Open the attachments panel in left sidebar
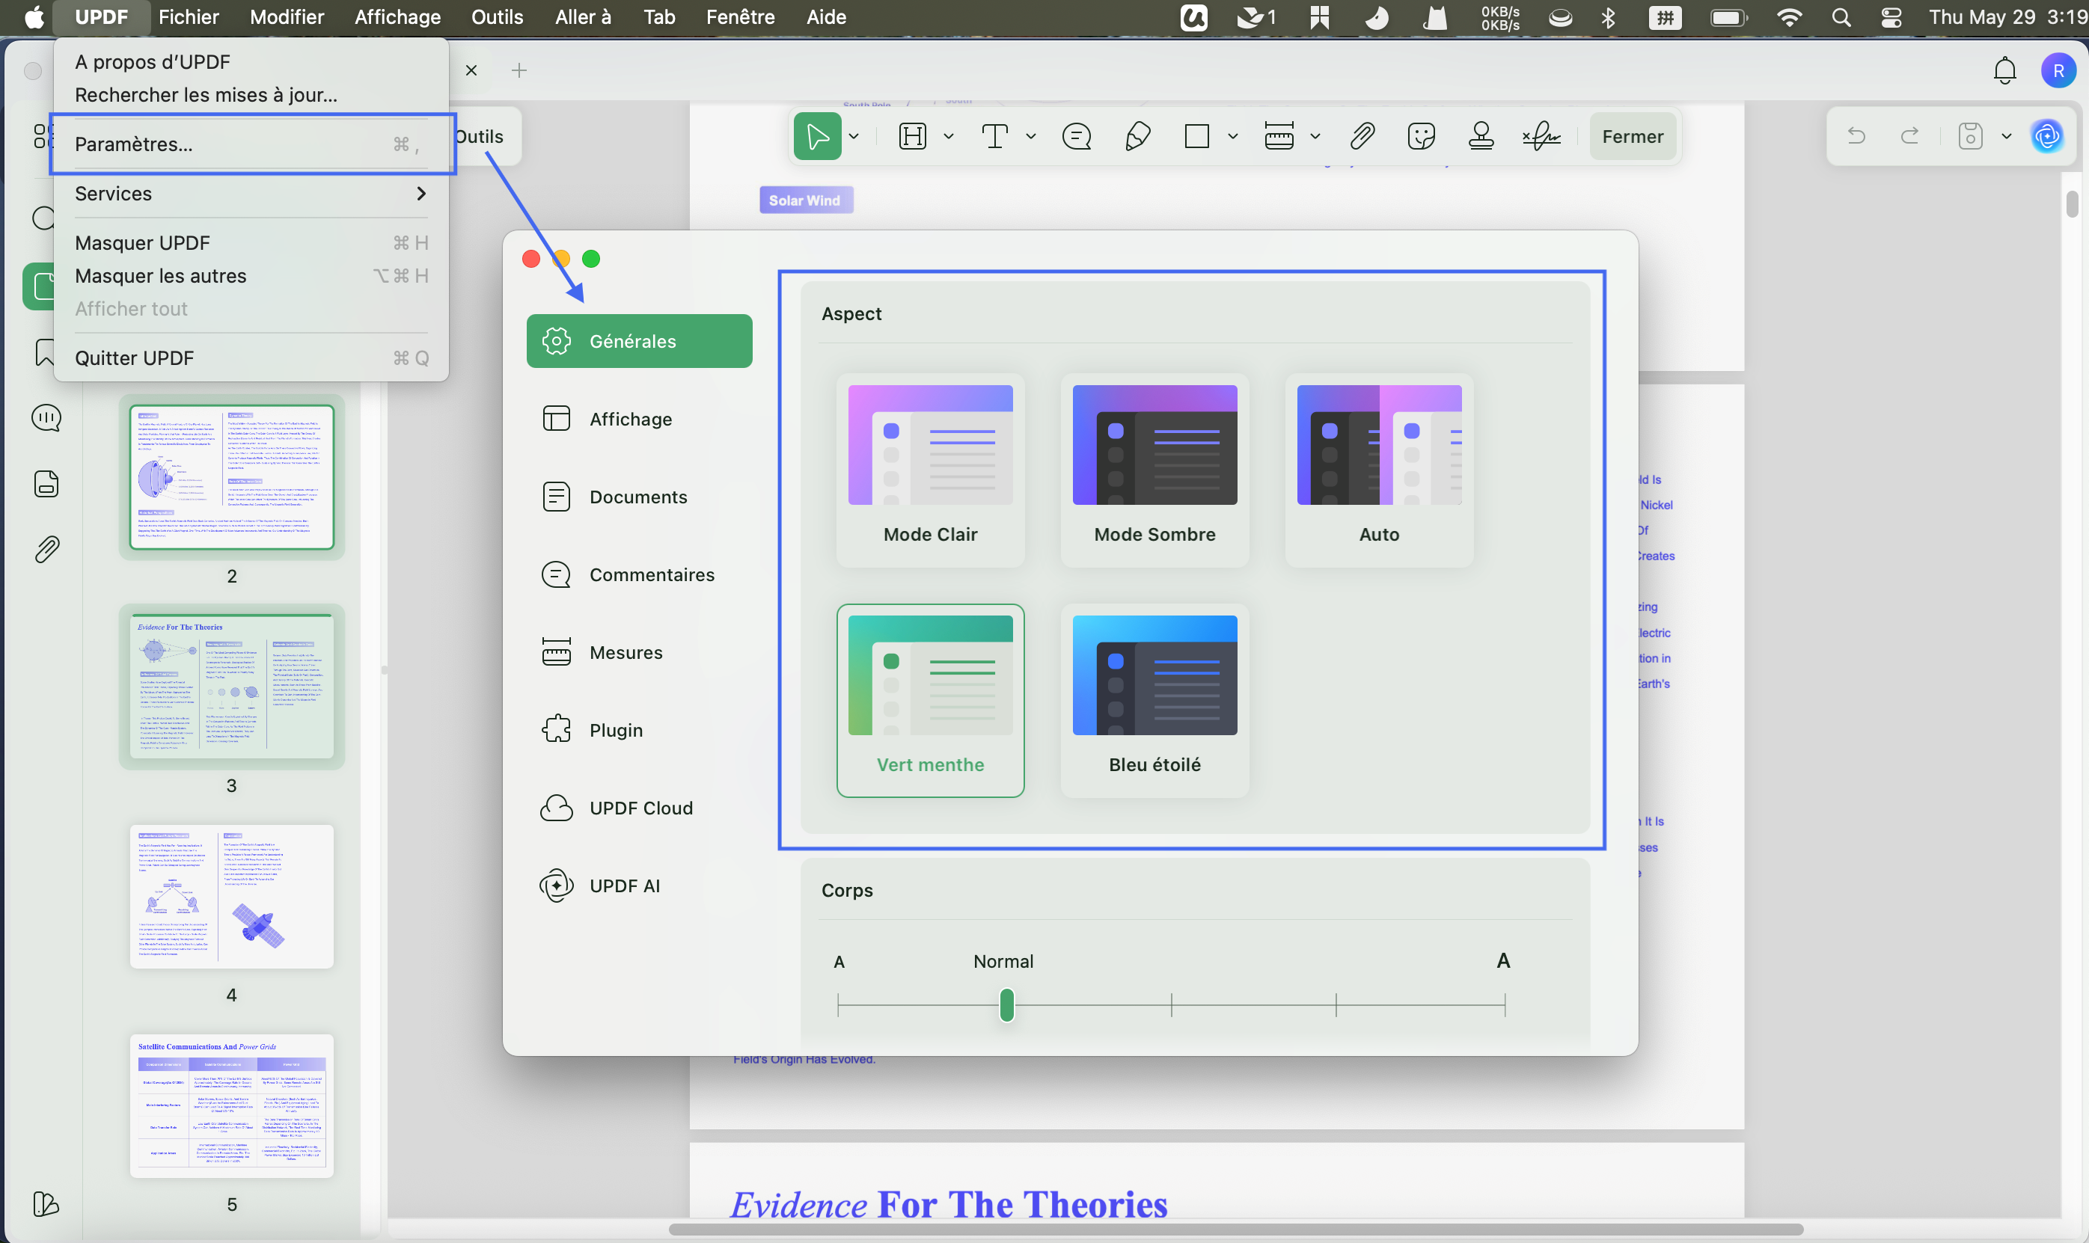 [x=46, y=550]
